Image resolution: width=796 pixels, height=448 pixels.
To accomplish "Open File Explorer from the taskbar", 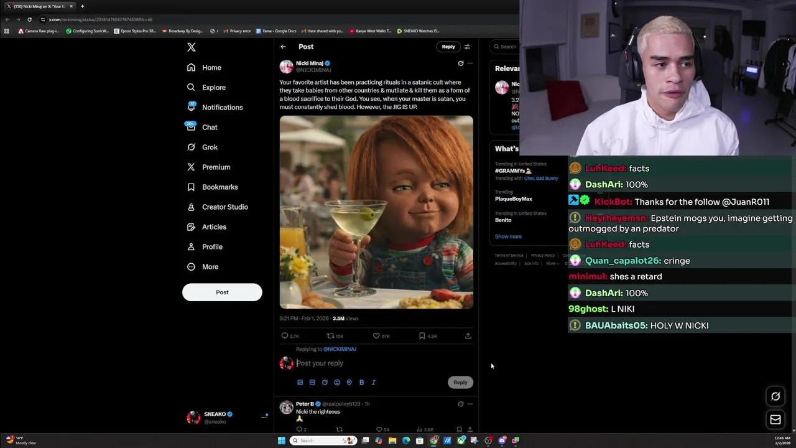I will pyautogui.click(x=392, y=441).
